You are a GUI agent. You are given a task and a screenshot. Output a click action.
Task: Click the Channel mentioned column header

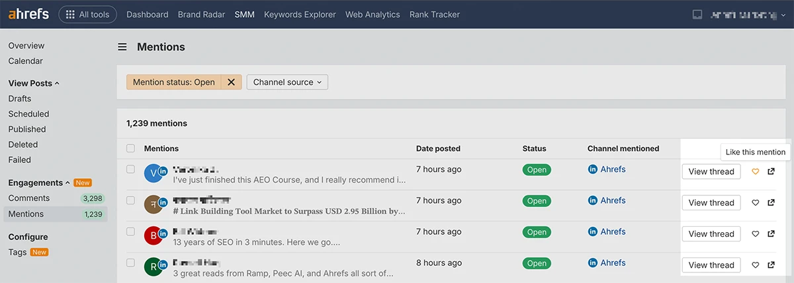point(623,148)
